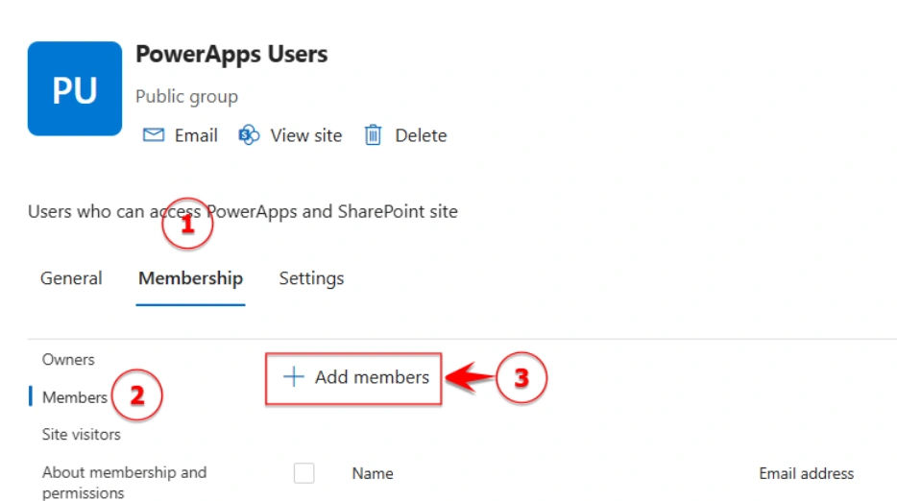Click the Delete label
The width and height of the screenshot is (897, 501).
pos(421,135)
